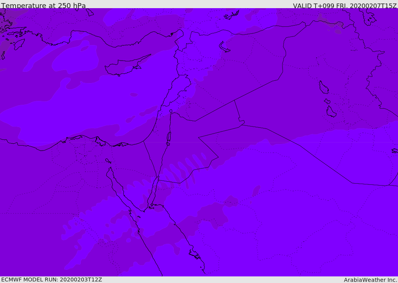The image size is (398, 283).
Task: Click the Dead Sea outline on the map
Action: pyautogui.click(x=169, y=137)
